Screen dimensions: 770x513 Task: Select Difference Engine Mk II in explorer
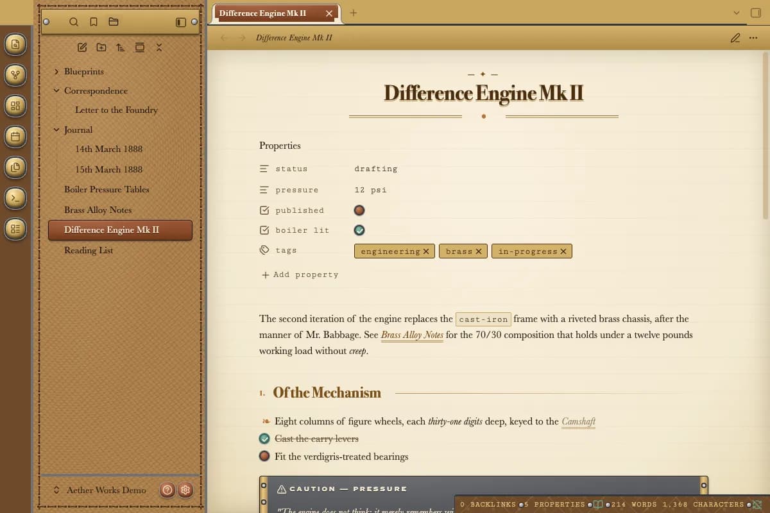(121, 230)
